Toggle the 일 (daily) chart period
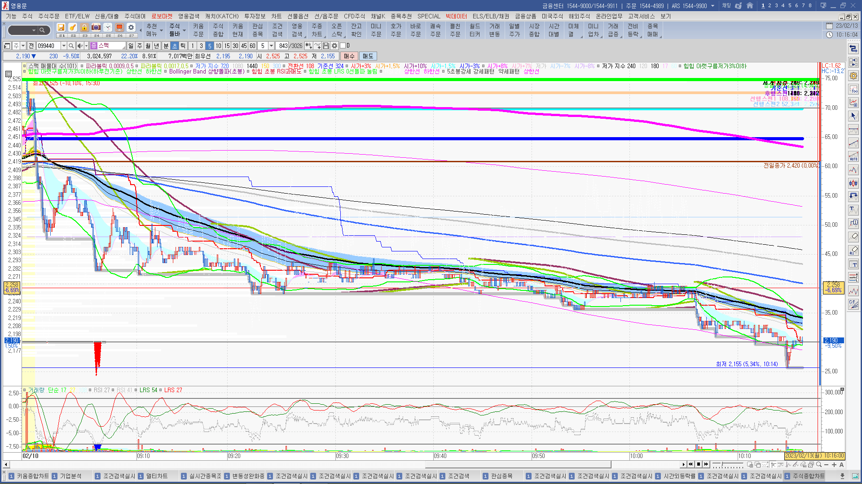 [131, 46]
